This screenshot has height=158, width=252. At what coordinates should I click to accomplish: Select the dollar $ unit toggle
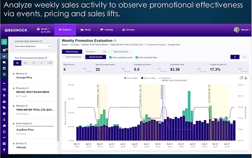[235, 57]
